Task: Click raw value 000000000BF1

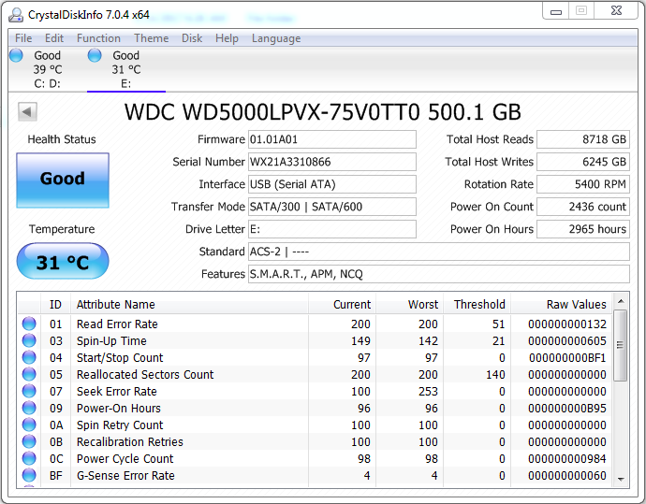Action: 567,358
